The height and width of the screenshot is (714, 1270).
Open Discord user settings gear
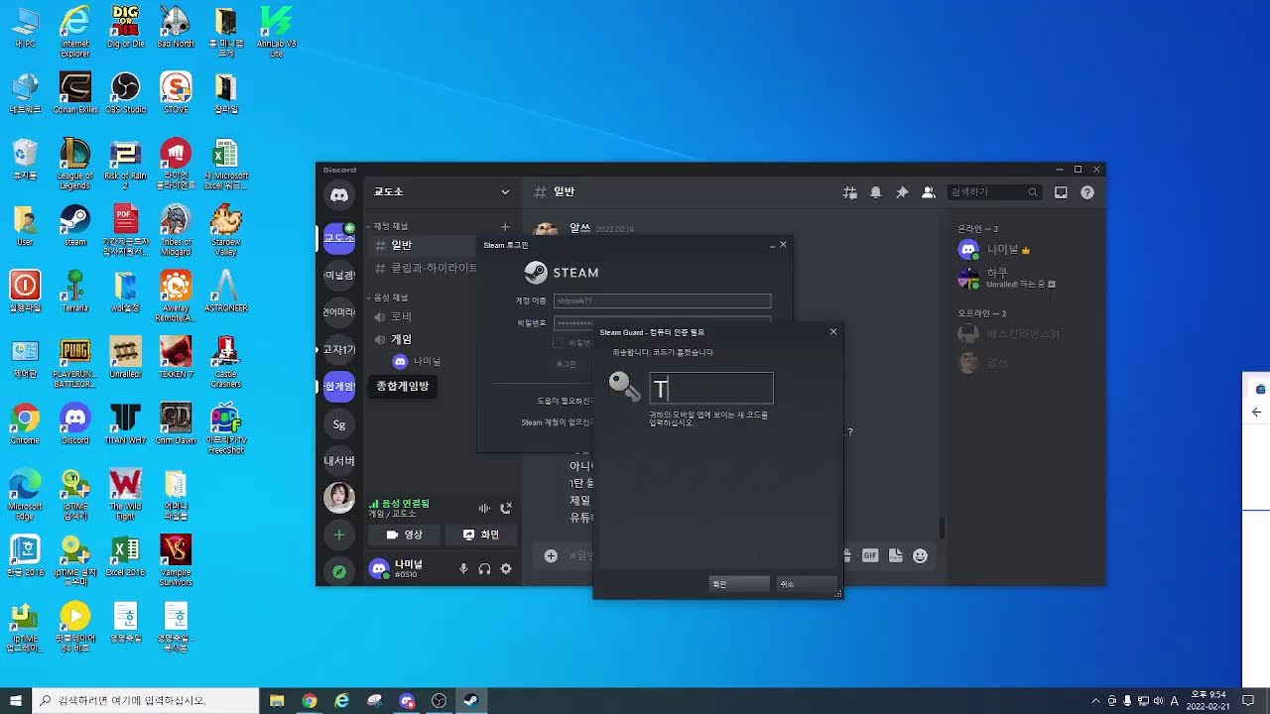[x=506, y=568]
